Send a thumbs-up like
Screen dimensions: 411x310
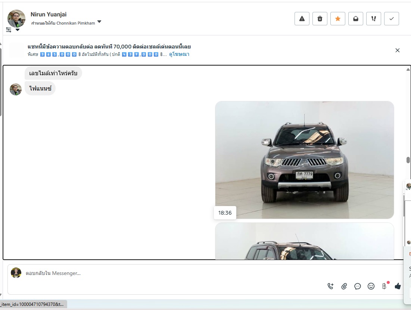(398, 286)
